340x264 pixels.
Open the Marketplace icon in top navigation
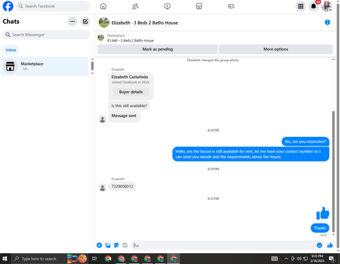pyautogui.click(x=199, y=6)
